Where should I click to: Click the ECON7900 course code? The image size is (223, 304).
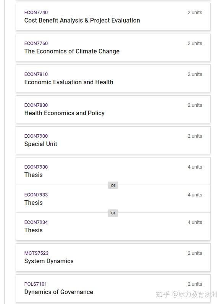(x=36, y=136)
